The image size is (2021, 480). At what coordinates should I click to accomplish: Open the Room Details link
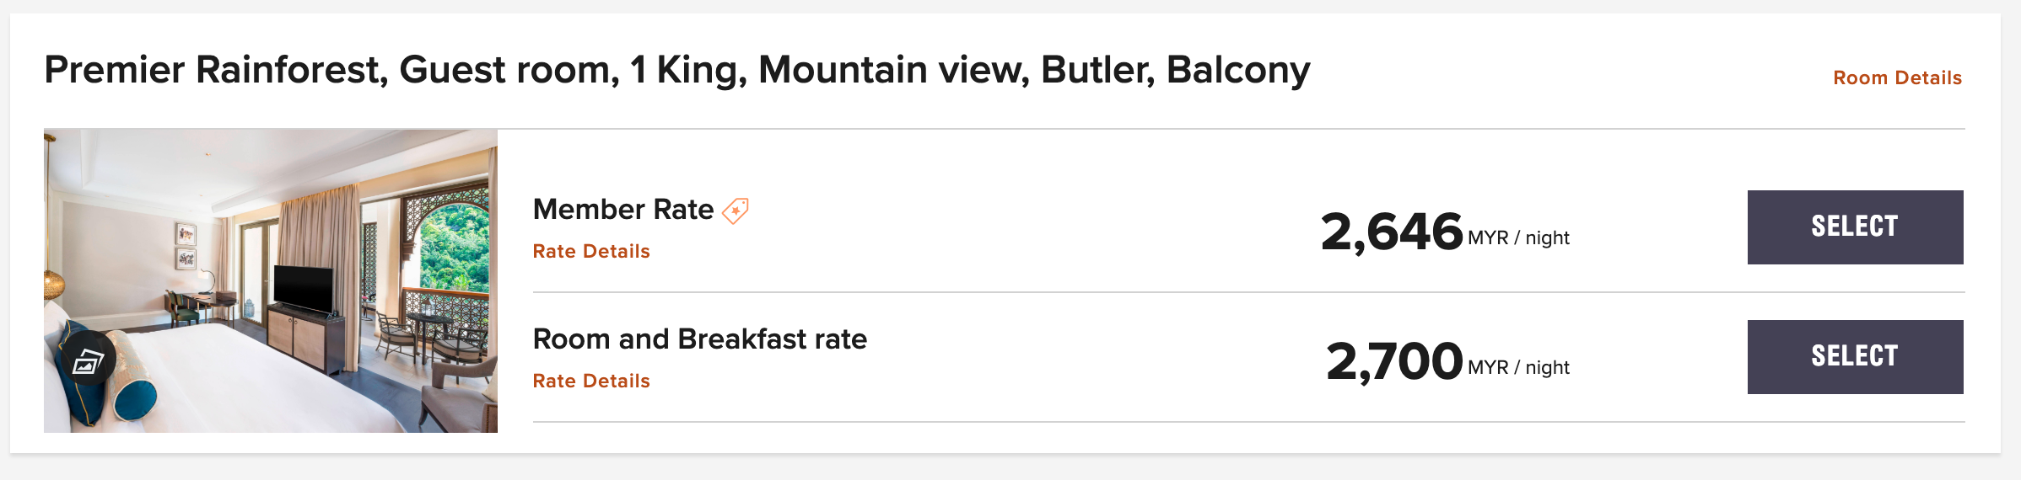1897,77
